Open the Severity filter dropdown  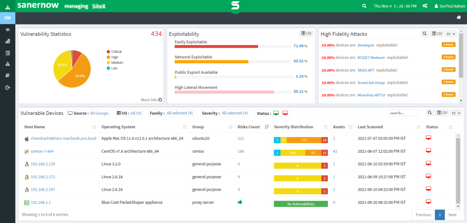click(234, 113)
